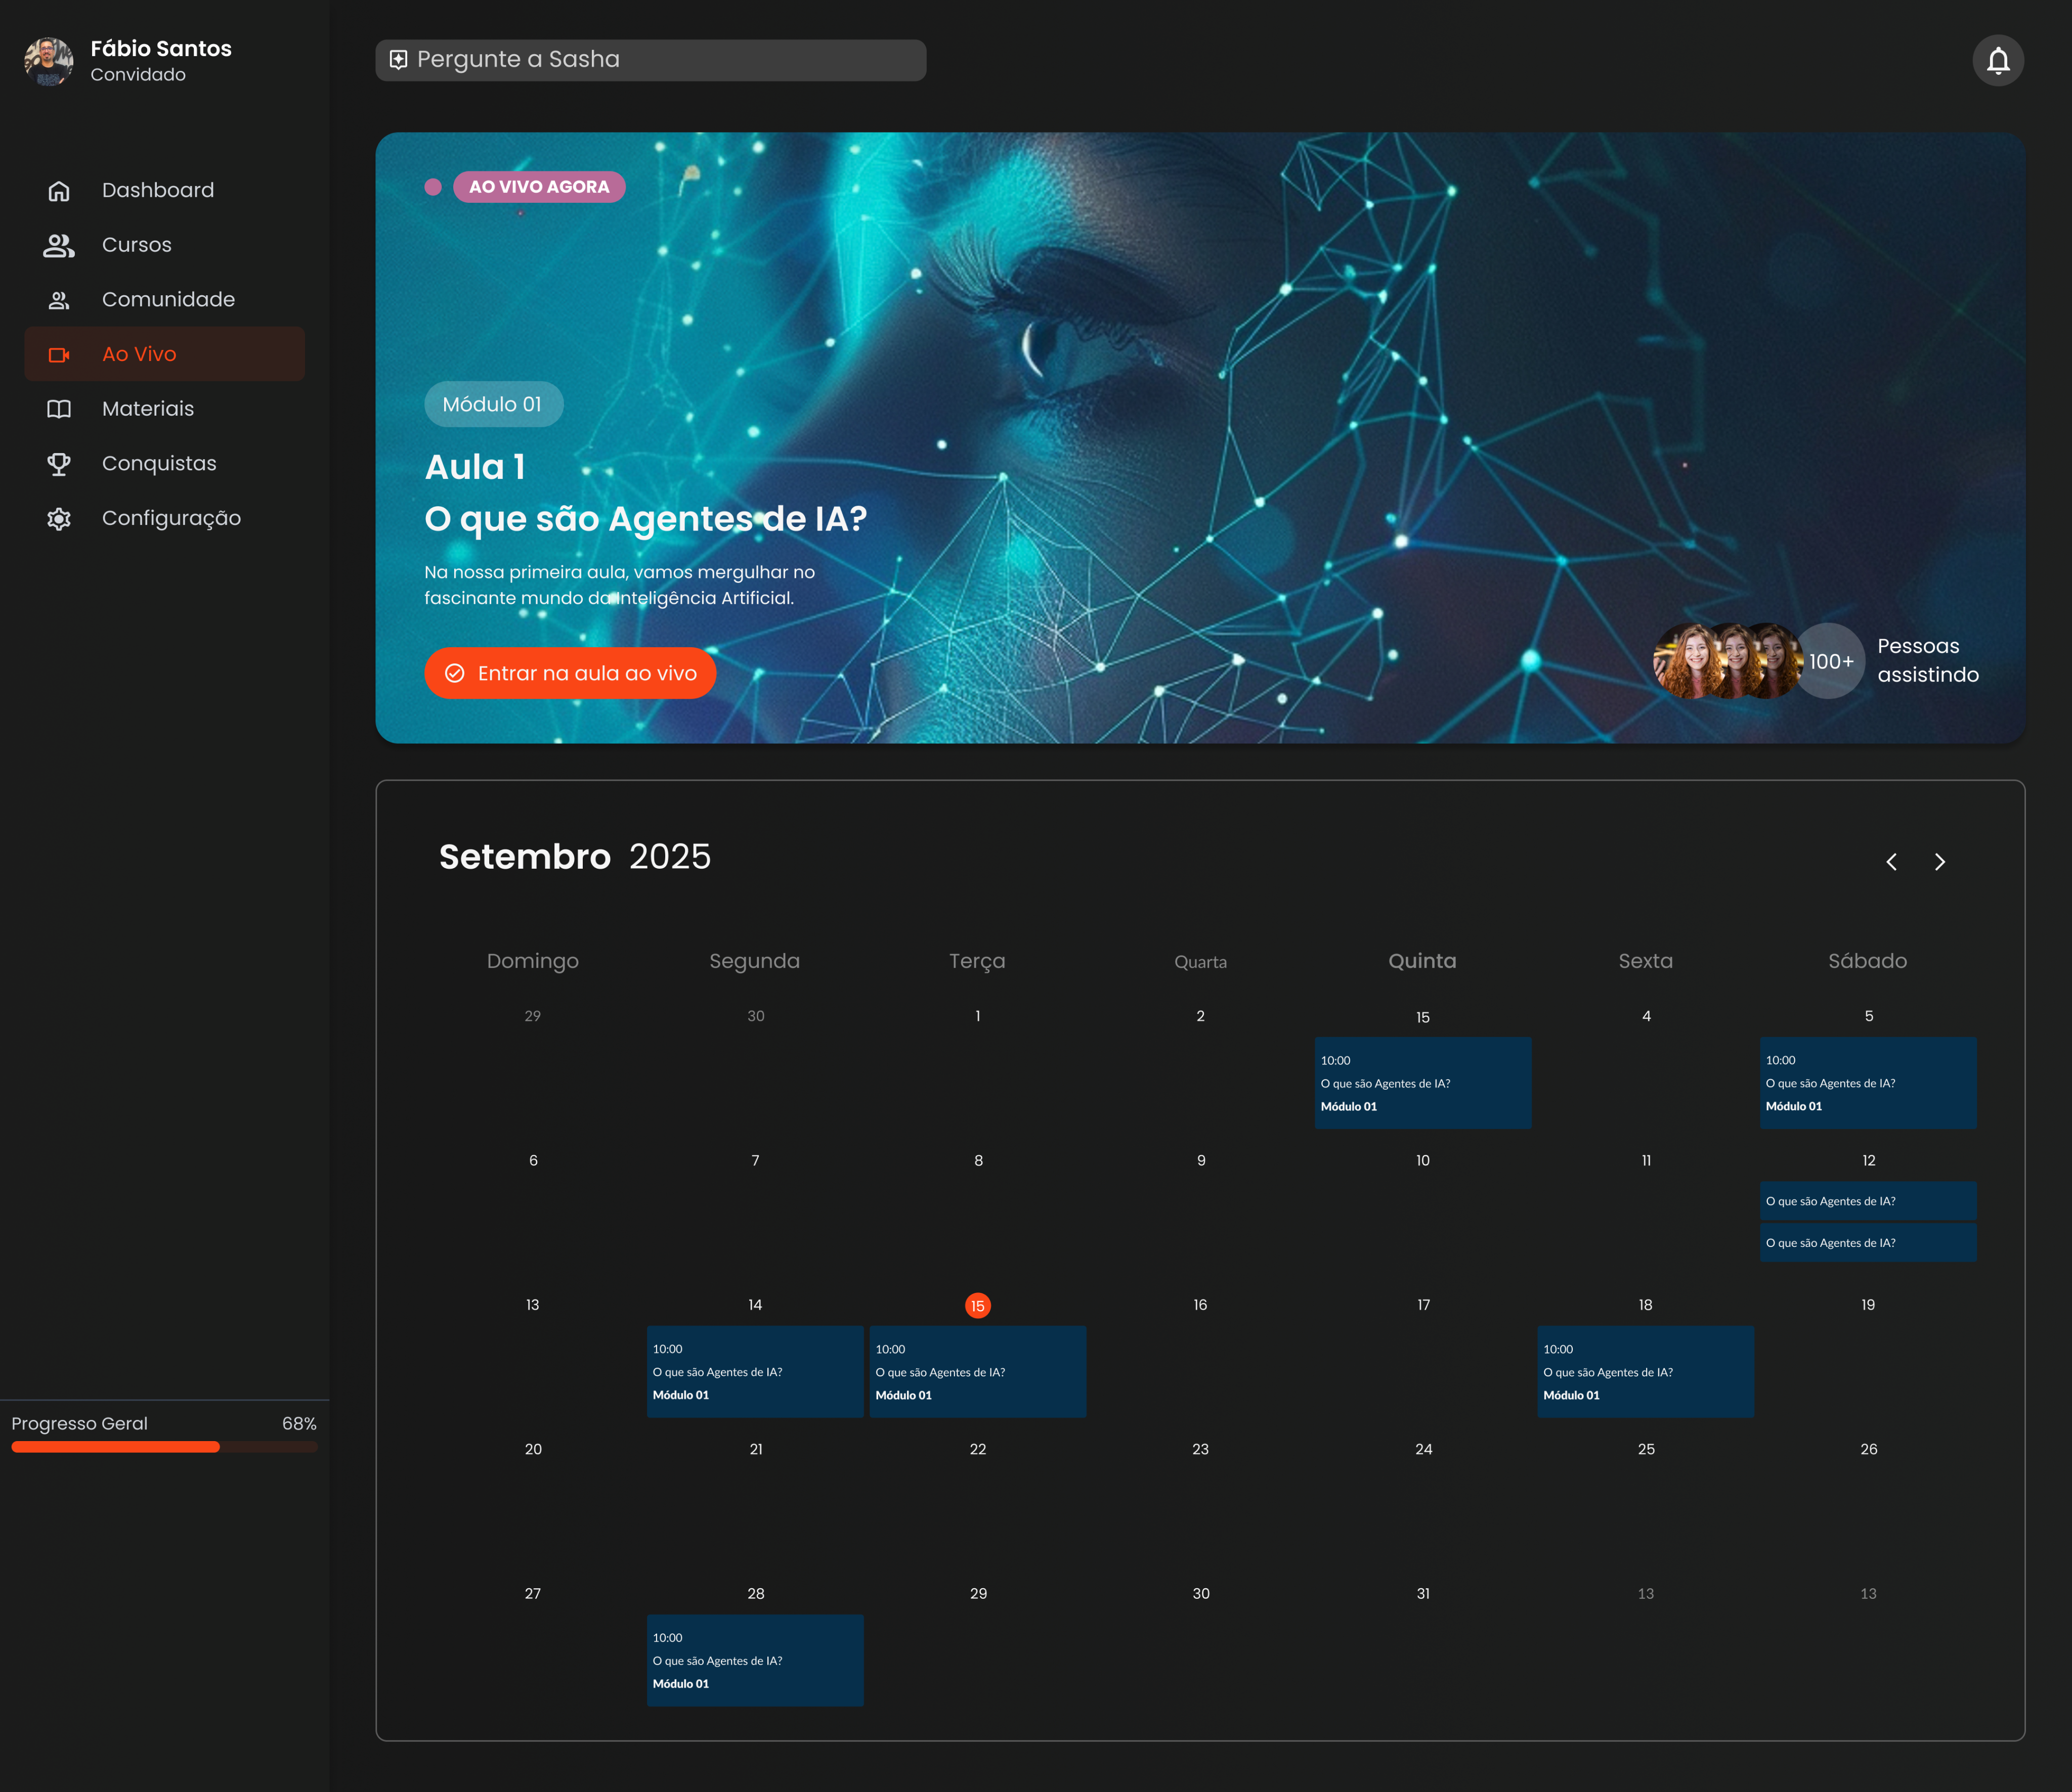
Task: Open the Materiais menu item
Action: (x=148, y=408)
